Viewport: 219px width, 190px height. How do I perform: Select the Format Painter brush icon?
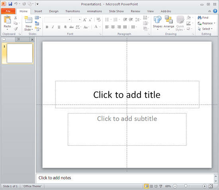tap(16, 29)
